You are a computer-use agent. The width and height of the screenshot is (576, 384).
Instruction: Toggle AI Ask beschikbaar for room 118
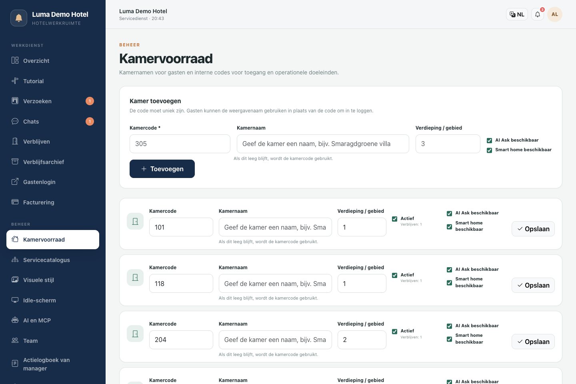[x=449, y=270]
